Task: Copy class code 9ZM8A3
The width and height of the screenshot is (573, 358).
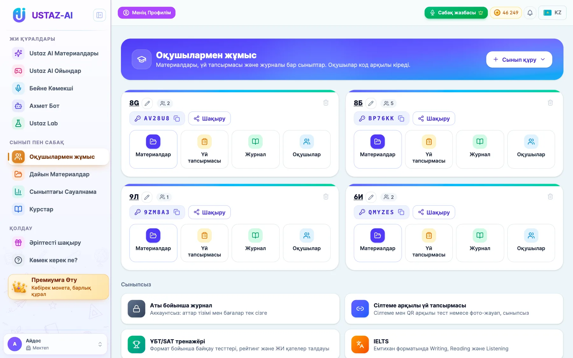Action: click(177, 212)
